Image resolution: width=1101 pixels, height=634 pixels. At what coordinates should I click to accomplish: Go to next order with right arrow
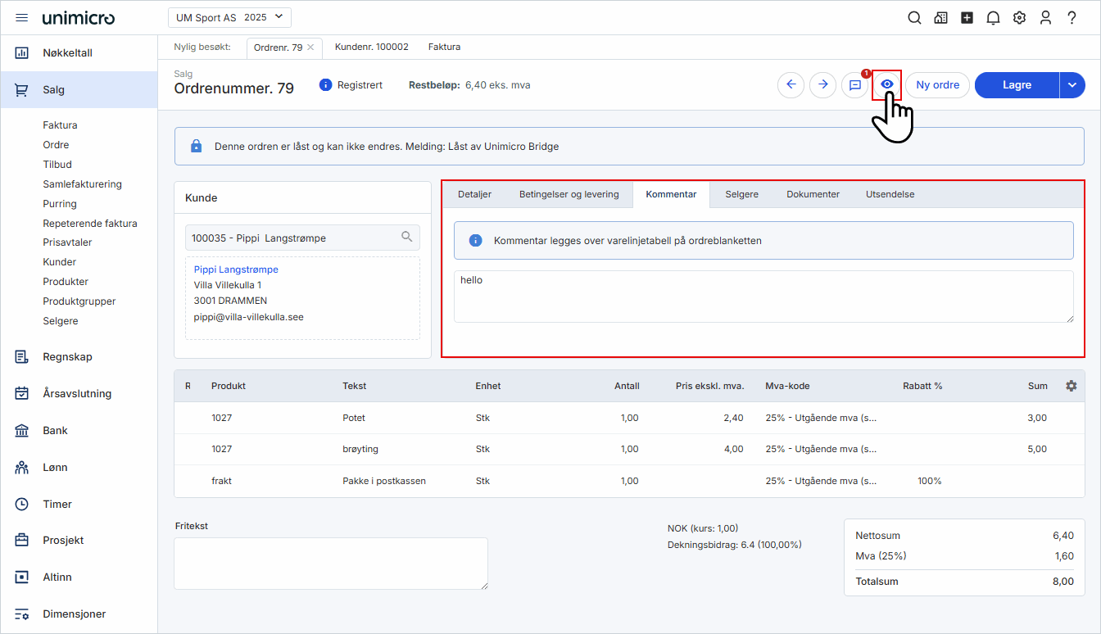[822, 85]
